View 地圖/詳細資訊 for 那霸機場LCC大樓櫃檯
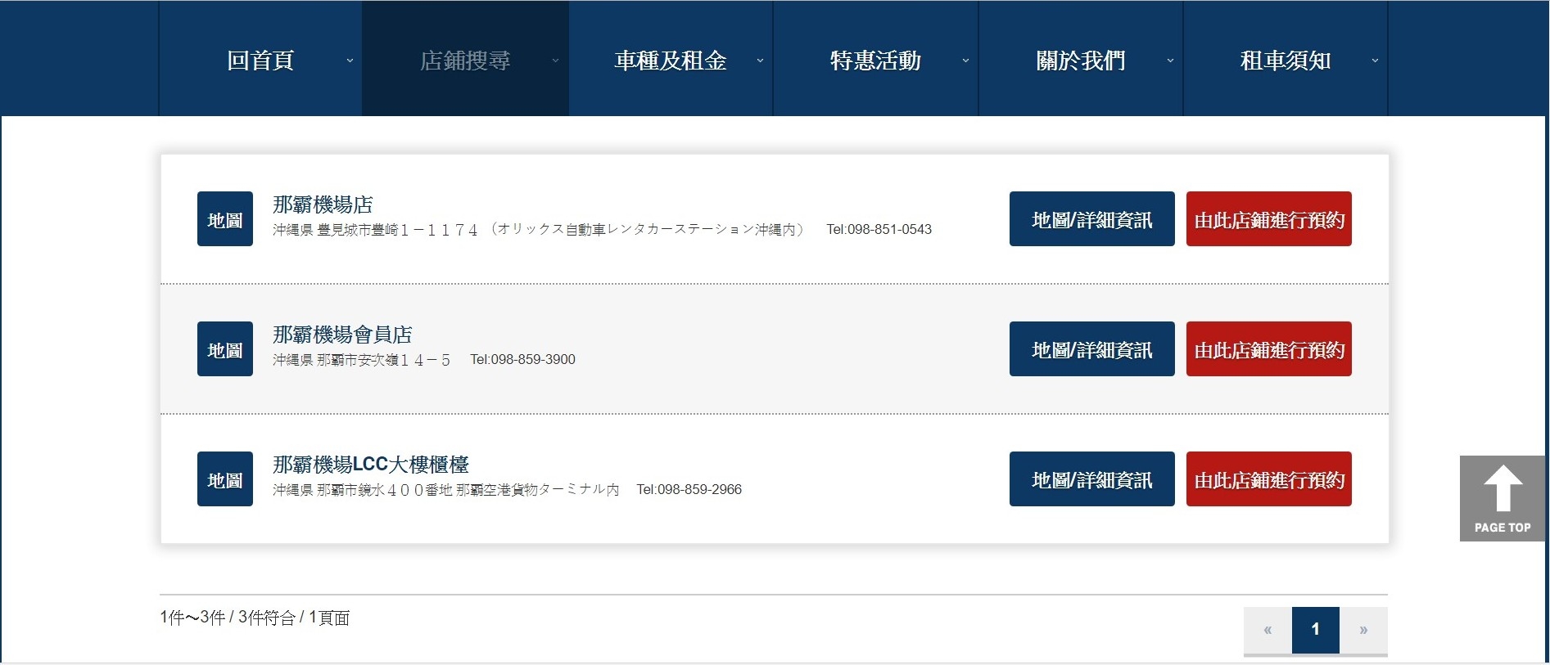 tap(1091, 479)
